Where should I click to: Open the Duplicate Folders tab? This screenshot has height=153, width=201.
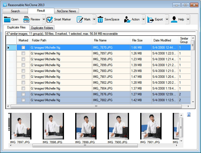tap(42, 28)
